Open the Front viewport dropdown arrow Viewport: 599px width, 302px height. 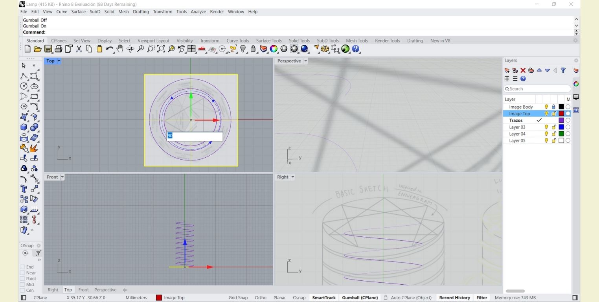[62, 177]
